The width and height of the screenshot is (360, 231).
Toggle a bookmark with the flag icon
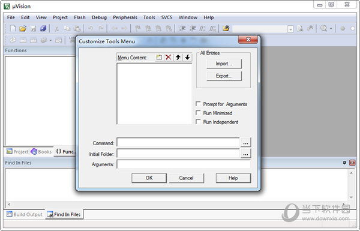[137, 28]
